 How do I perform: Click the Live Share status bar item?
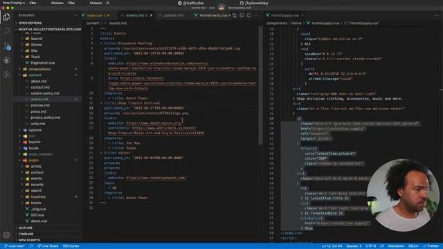[48, 246]
